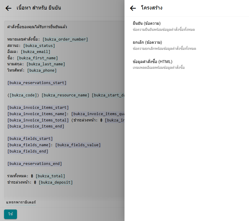
Task: Place cursor on [bukza_status] placeholder
Action: pyautogui.click(x=39, y=45)
